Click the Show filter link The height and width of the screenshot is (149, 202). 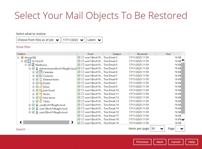[23, 47]
